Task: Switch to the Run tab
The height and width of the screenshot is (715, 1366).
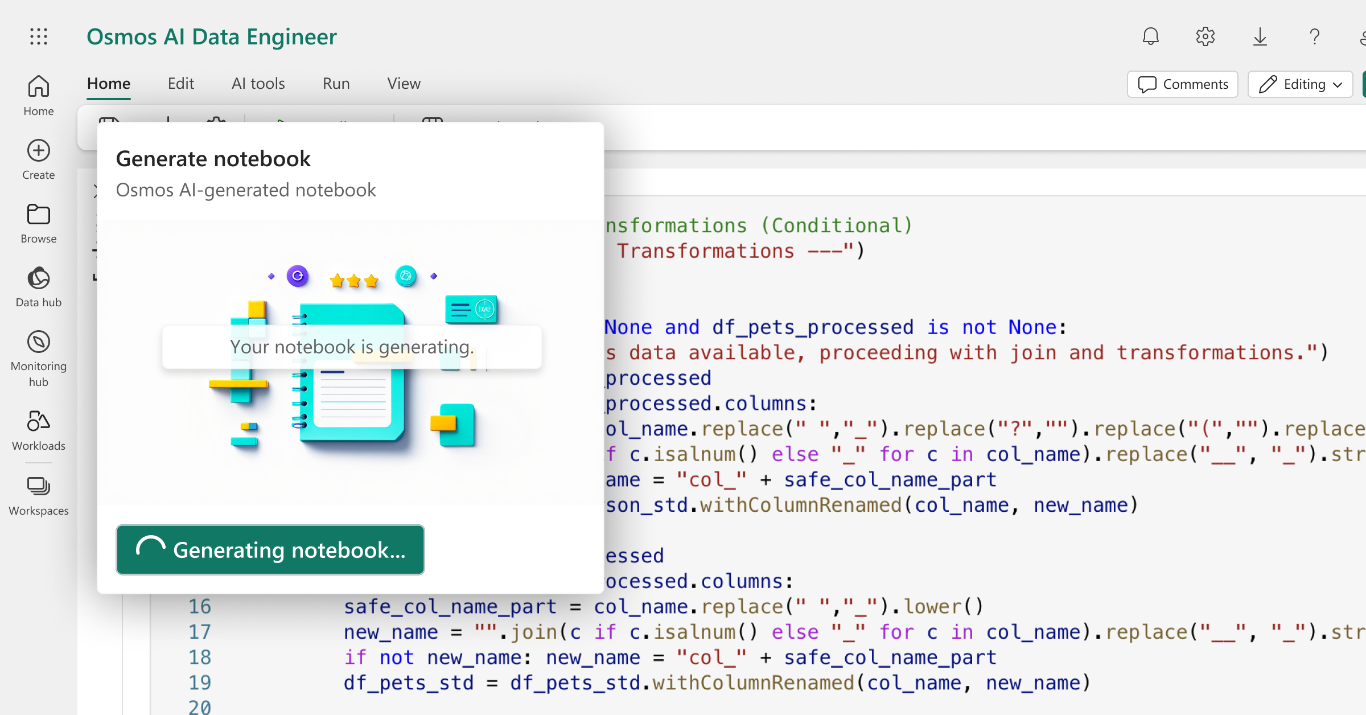Action: (336, 84)
